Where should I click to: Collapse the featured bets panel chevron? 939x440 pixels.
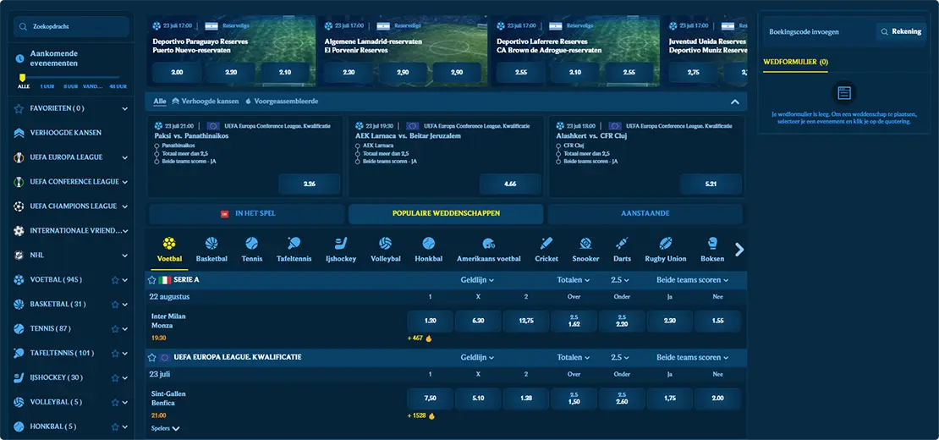tap(735, 102)
